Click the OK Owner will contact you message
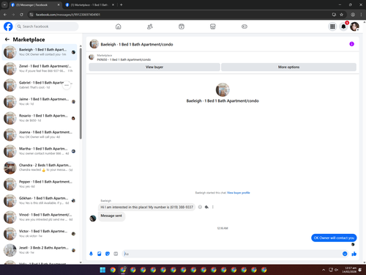This screenshot has height=275, width=366. point(334,238)
